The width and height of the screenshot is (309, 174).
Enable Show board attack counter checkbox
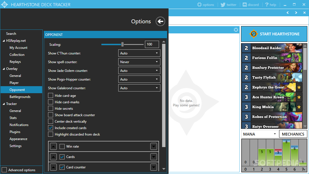click(x=51, y=115)
